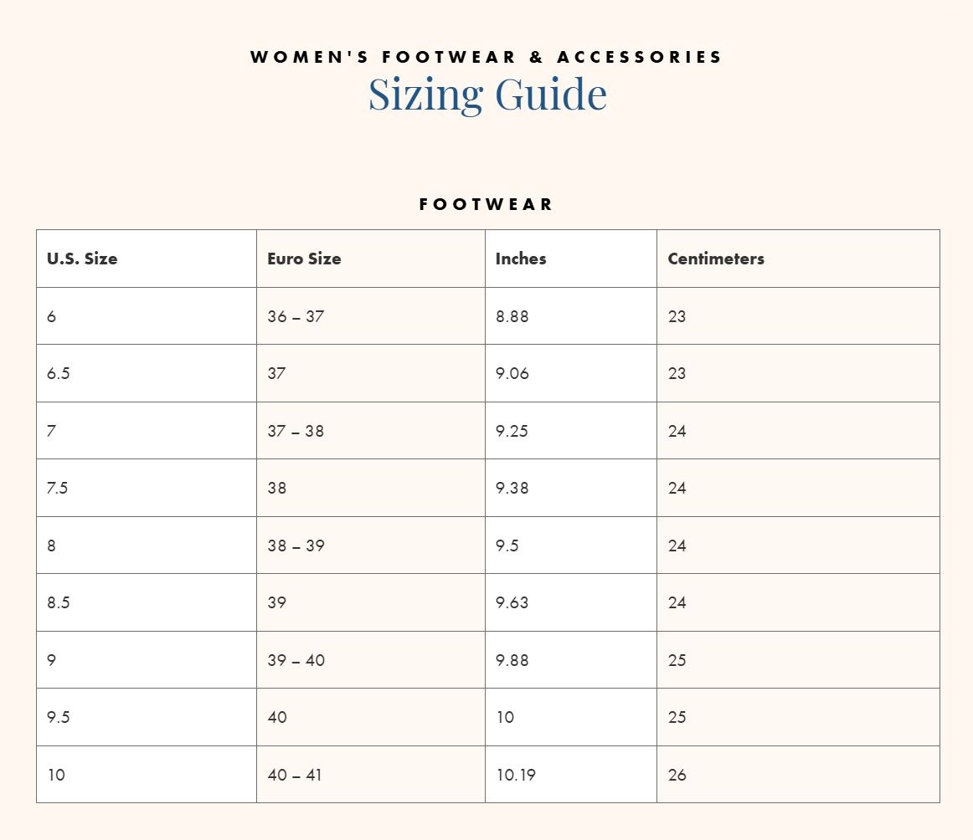
Task: Click the U.S. Size column header
Action: coord(82,259)
